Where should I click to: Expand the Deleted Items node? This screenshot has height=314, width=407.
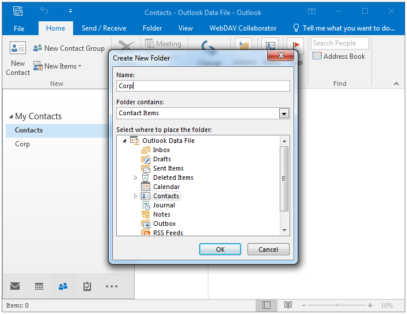(x=135, y=178)
